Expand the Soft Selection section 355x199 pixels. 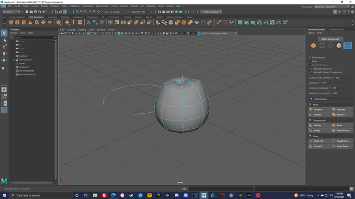[x=311, y=99]
